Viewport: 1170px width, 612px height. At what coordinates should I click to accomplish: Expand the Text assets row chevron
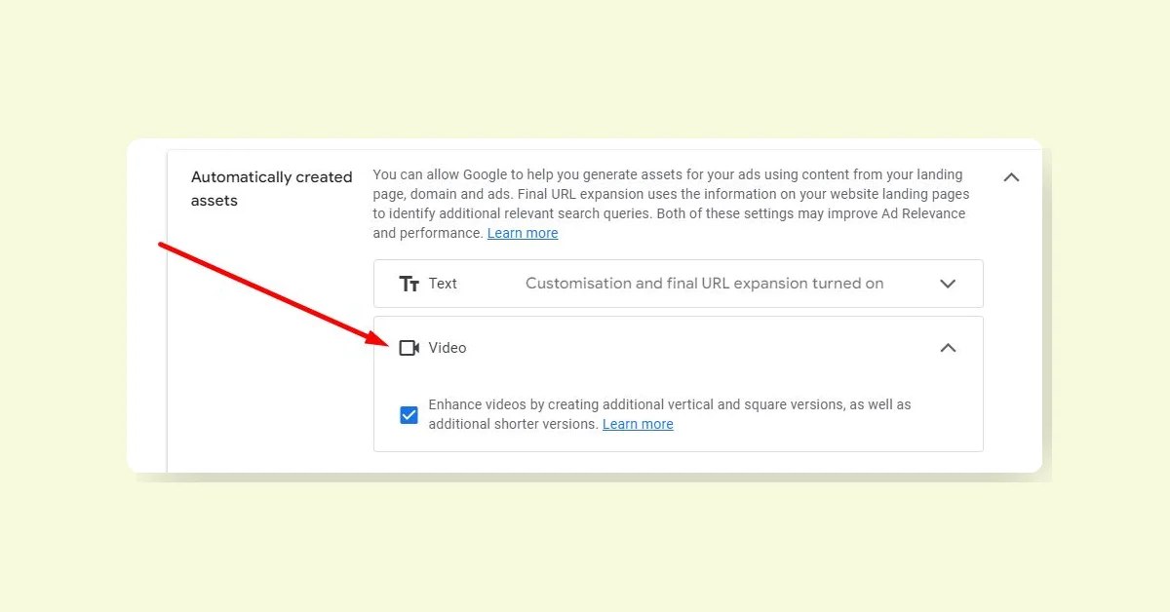948,284
